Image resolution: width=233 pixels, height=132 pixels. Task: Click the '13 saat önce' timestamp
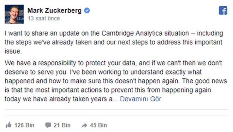point(44,18)
